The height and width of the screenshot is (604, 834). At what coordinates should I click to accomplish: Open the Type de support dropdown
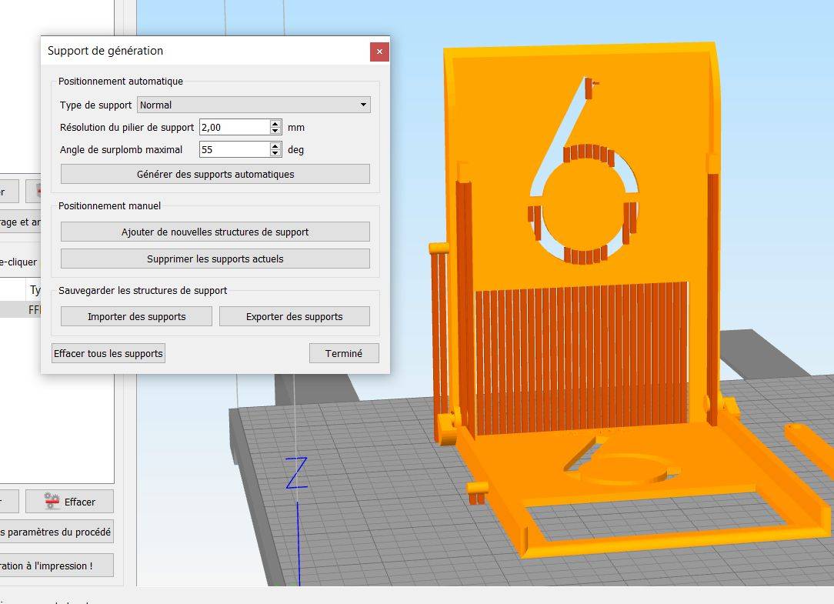tap(253, 105)
